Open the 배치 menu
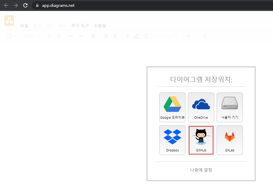273x188 pixels. pyautogui.click(x=62, y=26)
